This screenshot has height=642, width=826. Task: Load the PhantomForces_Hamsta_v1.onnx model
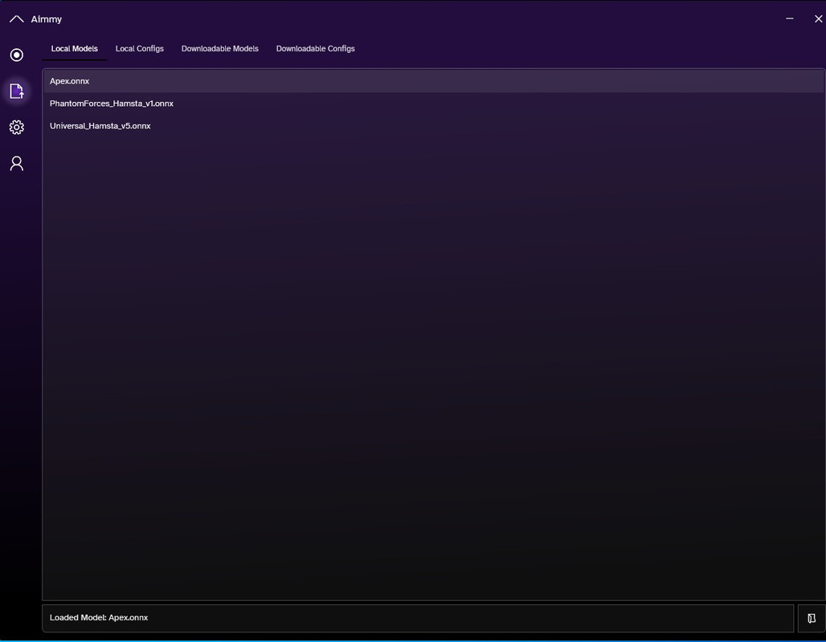434,104
